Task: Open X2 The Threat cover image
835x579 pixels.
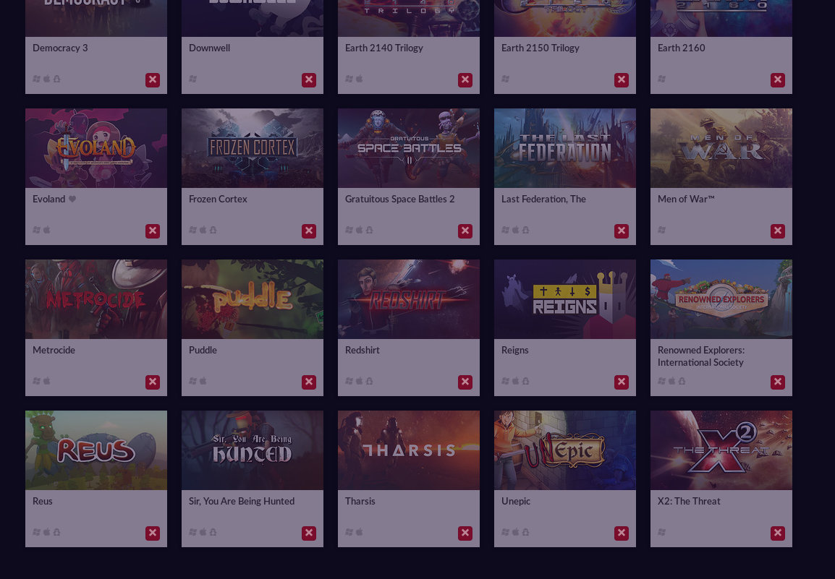Action: pyautogui.click(x=721, y=450)
